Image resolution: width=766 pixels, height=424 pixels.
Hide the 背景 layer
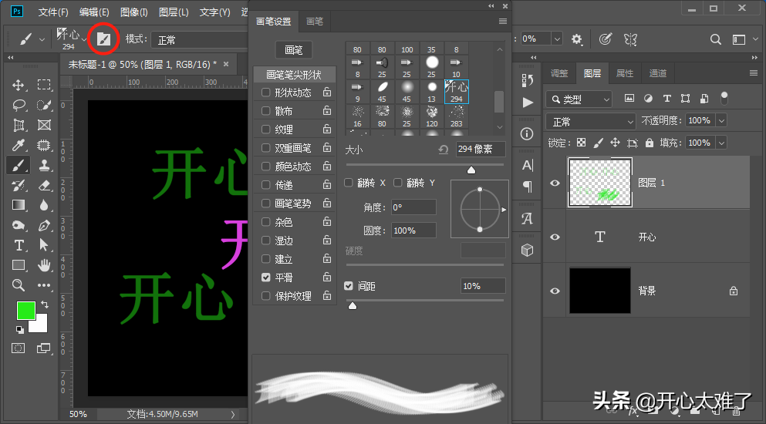(x=555, y=291)
